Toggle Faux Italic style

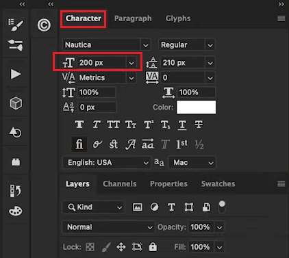click(x=97, y=125)
